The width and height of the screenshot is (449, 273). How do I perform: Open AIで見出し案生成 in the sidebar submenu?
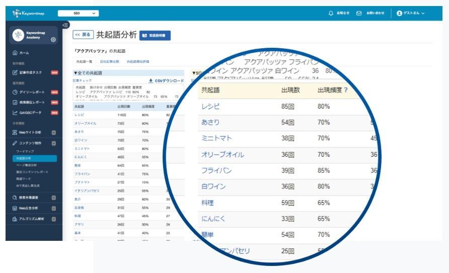(x=28, y=186)
